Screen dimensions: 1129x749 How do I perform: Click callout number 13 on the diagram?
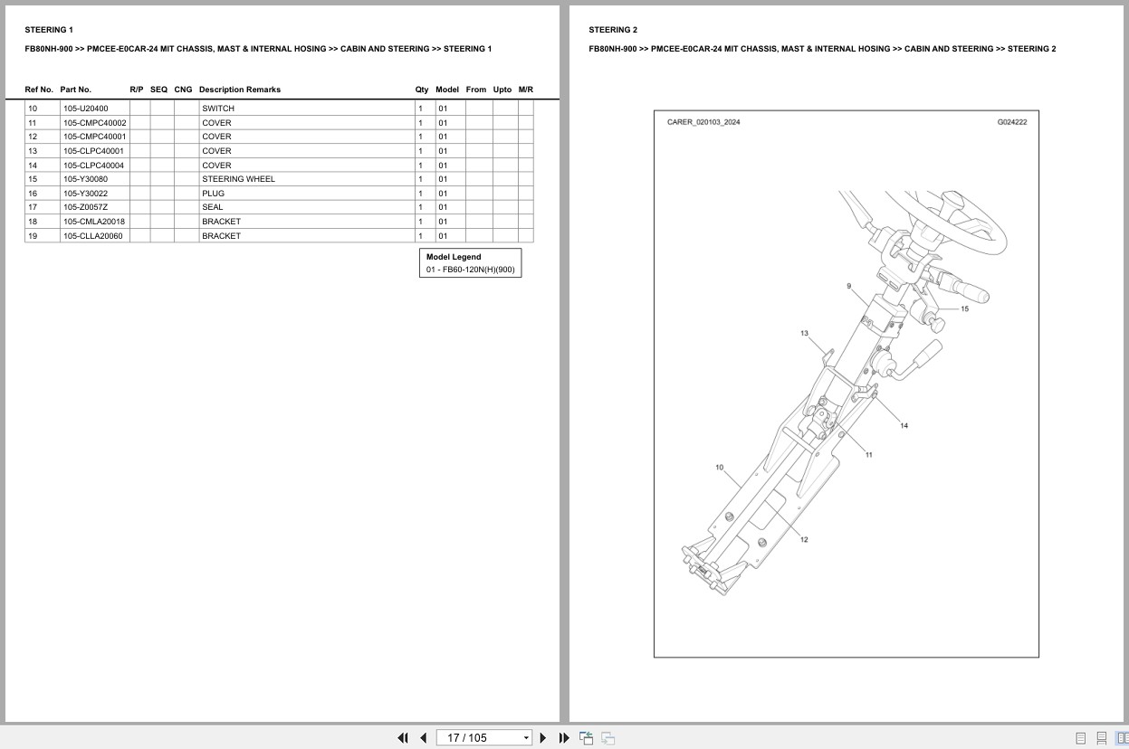(804, 334)
